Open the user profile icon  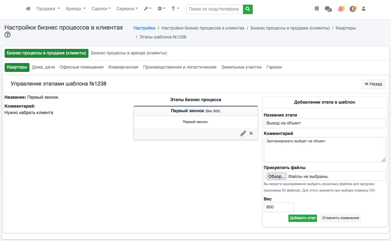pyautogui.click(x=364, y=9)
